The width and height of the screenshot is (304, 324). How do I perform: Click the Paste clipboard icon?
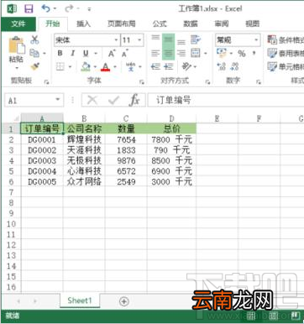(x=17, y=46)
